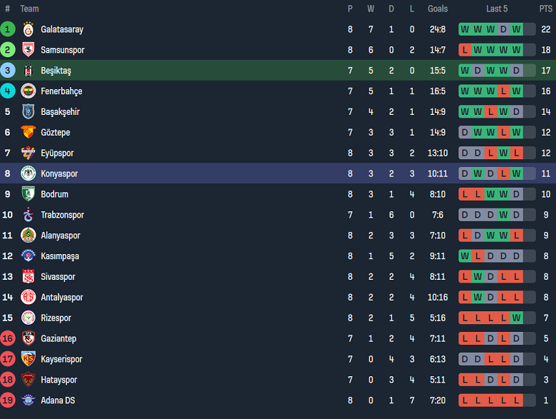This screenshot has height=419, width=556.
Task: Click the Fenerbahçe team crest
Action: coord(28,91)
